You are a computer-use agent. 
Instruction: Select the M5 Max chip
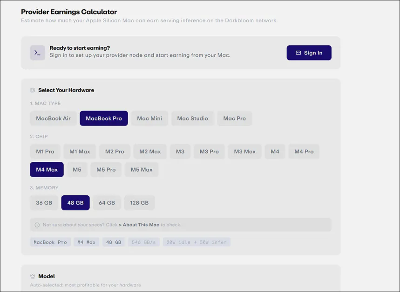[x=142, y=169]
